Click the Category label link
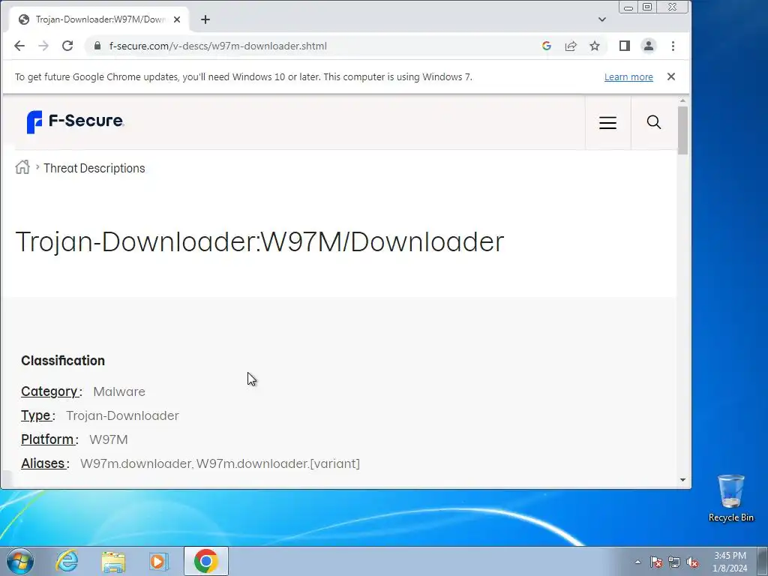Screen dimensions: 768x576 tap(49, 391)
